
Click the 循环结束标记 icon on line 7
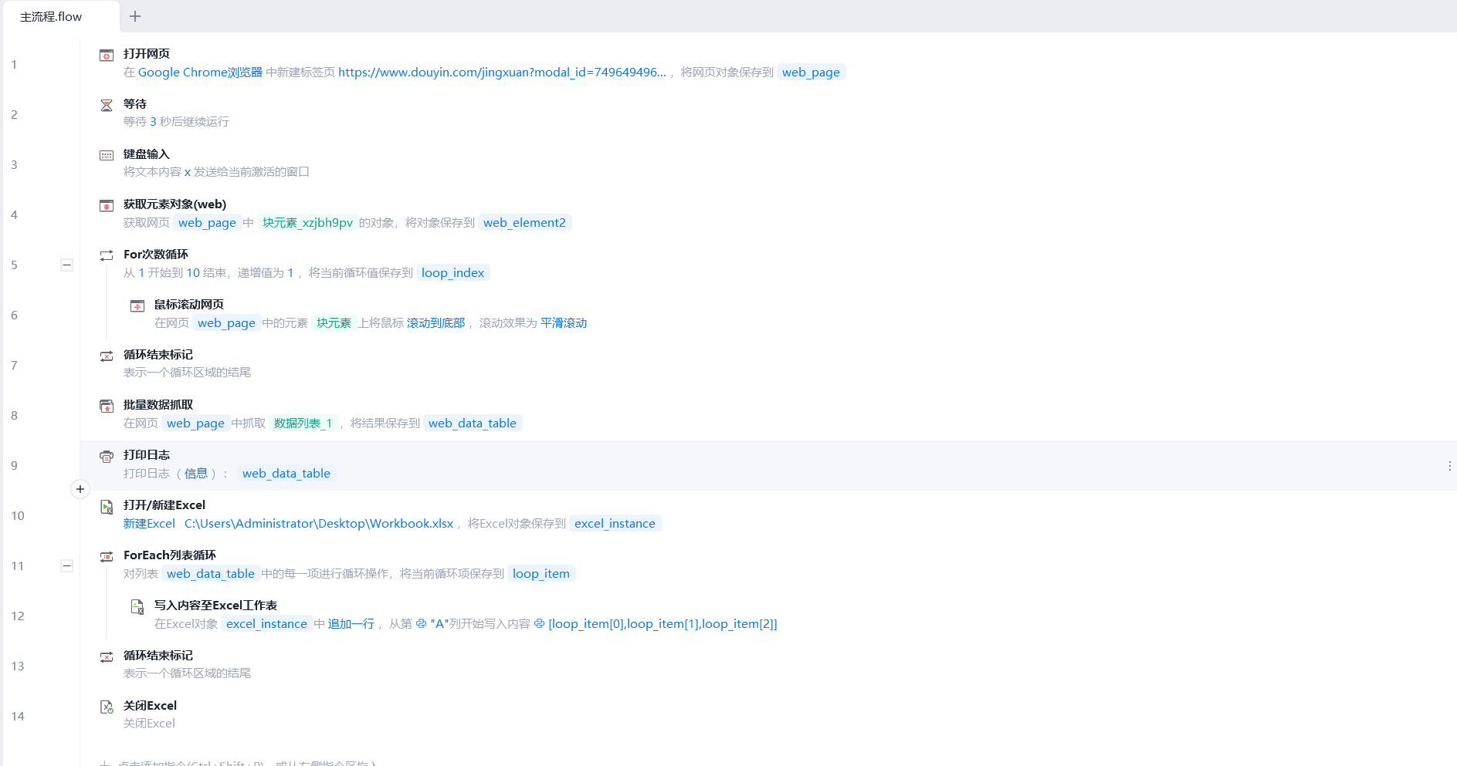pos(107,356)
